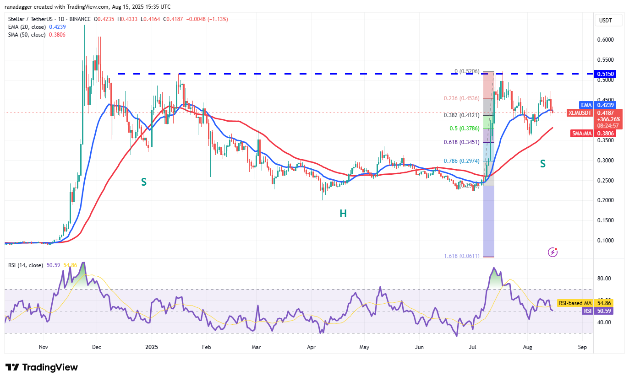Click the green H head pattern label

(343, 213)
